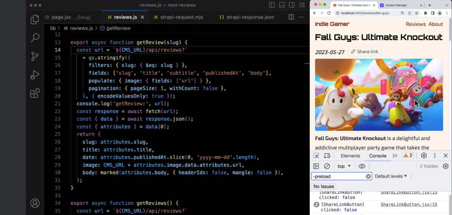Viewport: 452px width, 215px height.
Task: Open the lib breadcrumb
Action: (53, 28)
